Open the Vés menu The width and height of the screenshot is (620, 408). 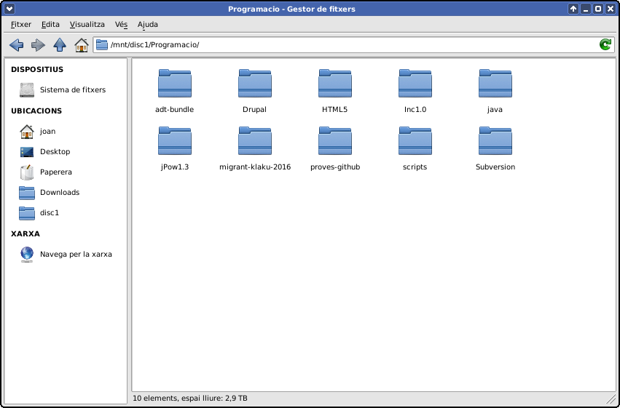[x=121, y=24]
